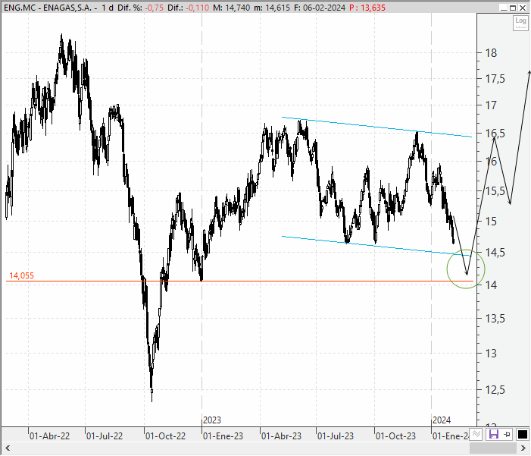Minimize the ENG.MC chart window
The width and height of the screenshot is (531, 456).
tap(504, 8)
